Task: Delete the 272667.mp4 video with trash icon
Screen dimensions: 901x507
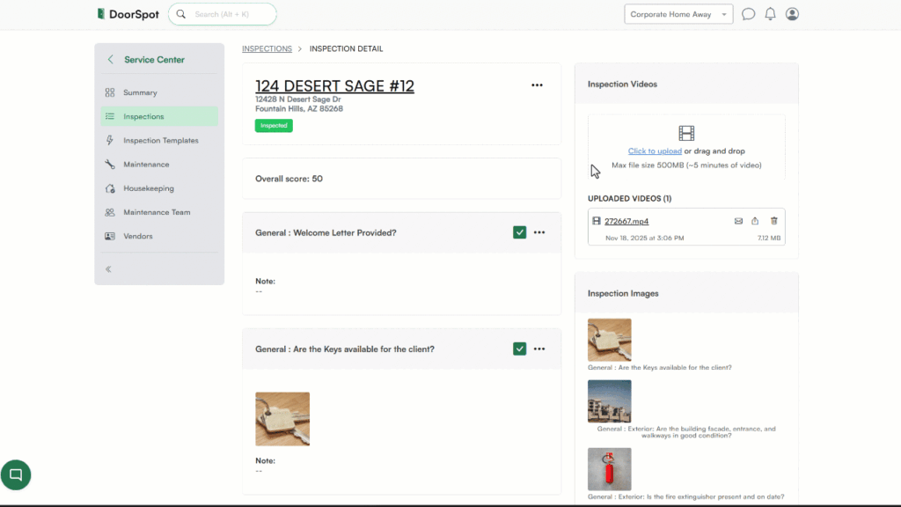Action: tap(774, 221)
